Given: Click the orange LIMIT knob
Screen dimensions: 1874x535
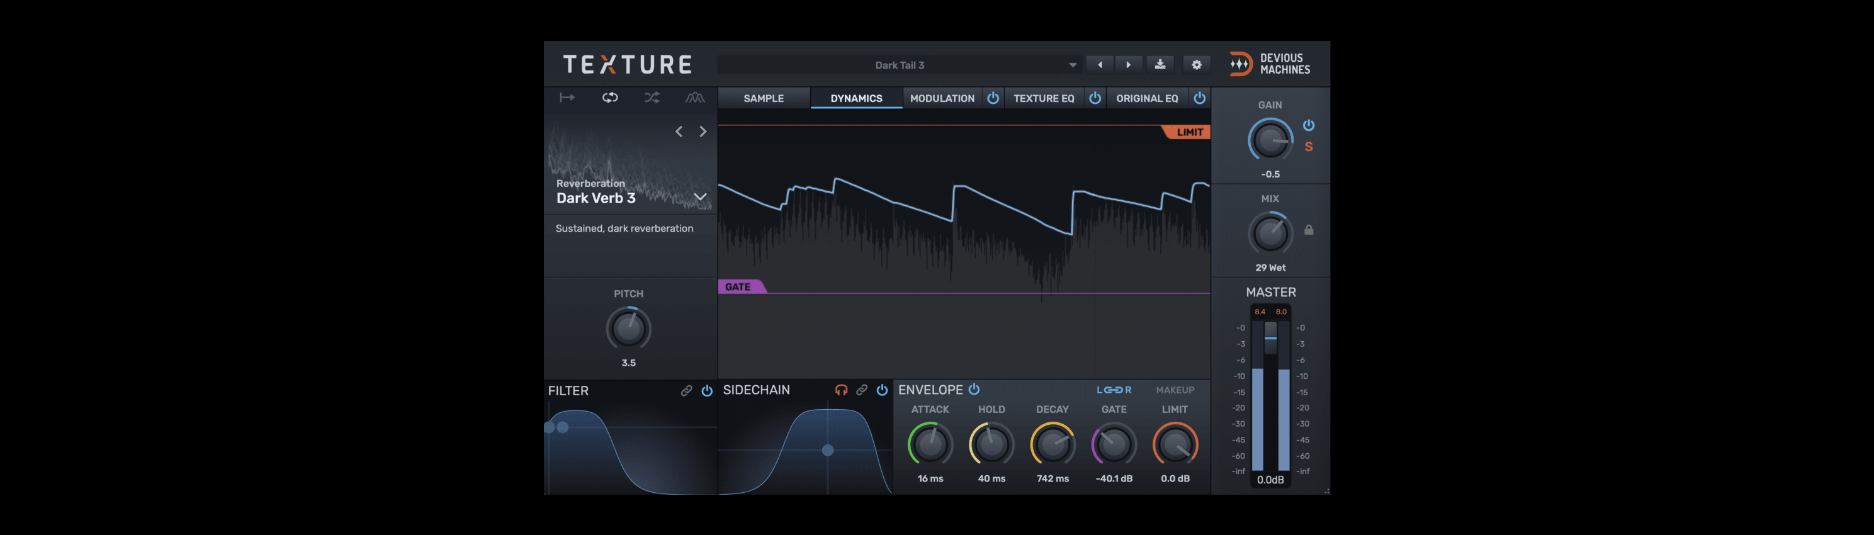Looking at the screenshot, I should point(1175,443).
